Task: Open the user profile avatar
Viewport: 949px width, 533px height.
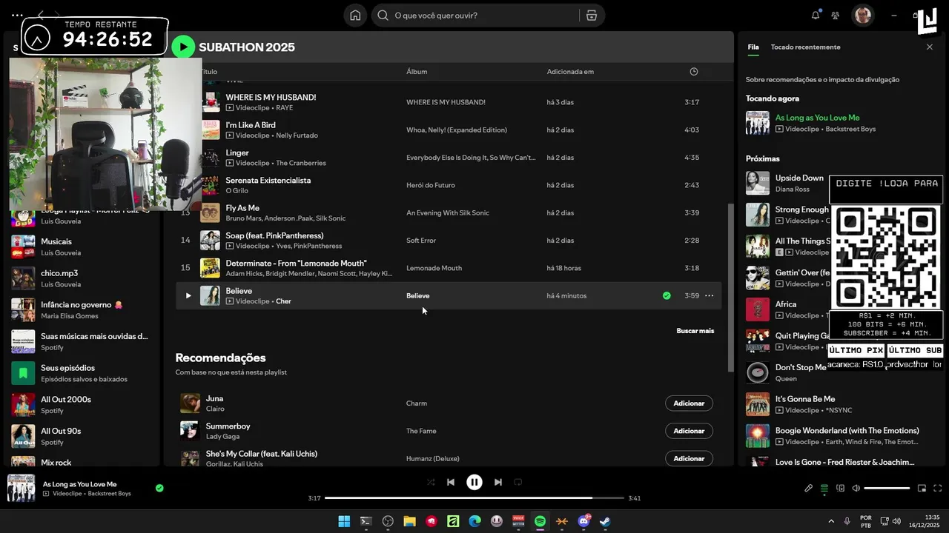Action: point(862,15)
